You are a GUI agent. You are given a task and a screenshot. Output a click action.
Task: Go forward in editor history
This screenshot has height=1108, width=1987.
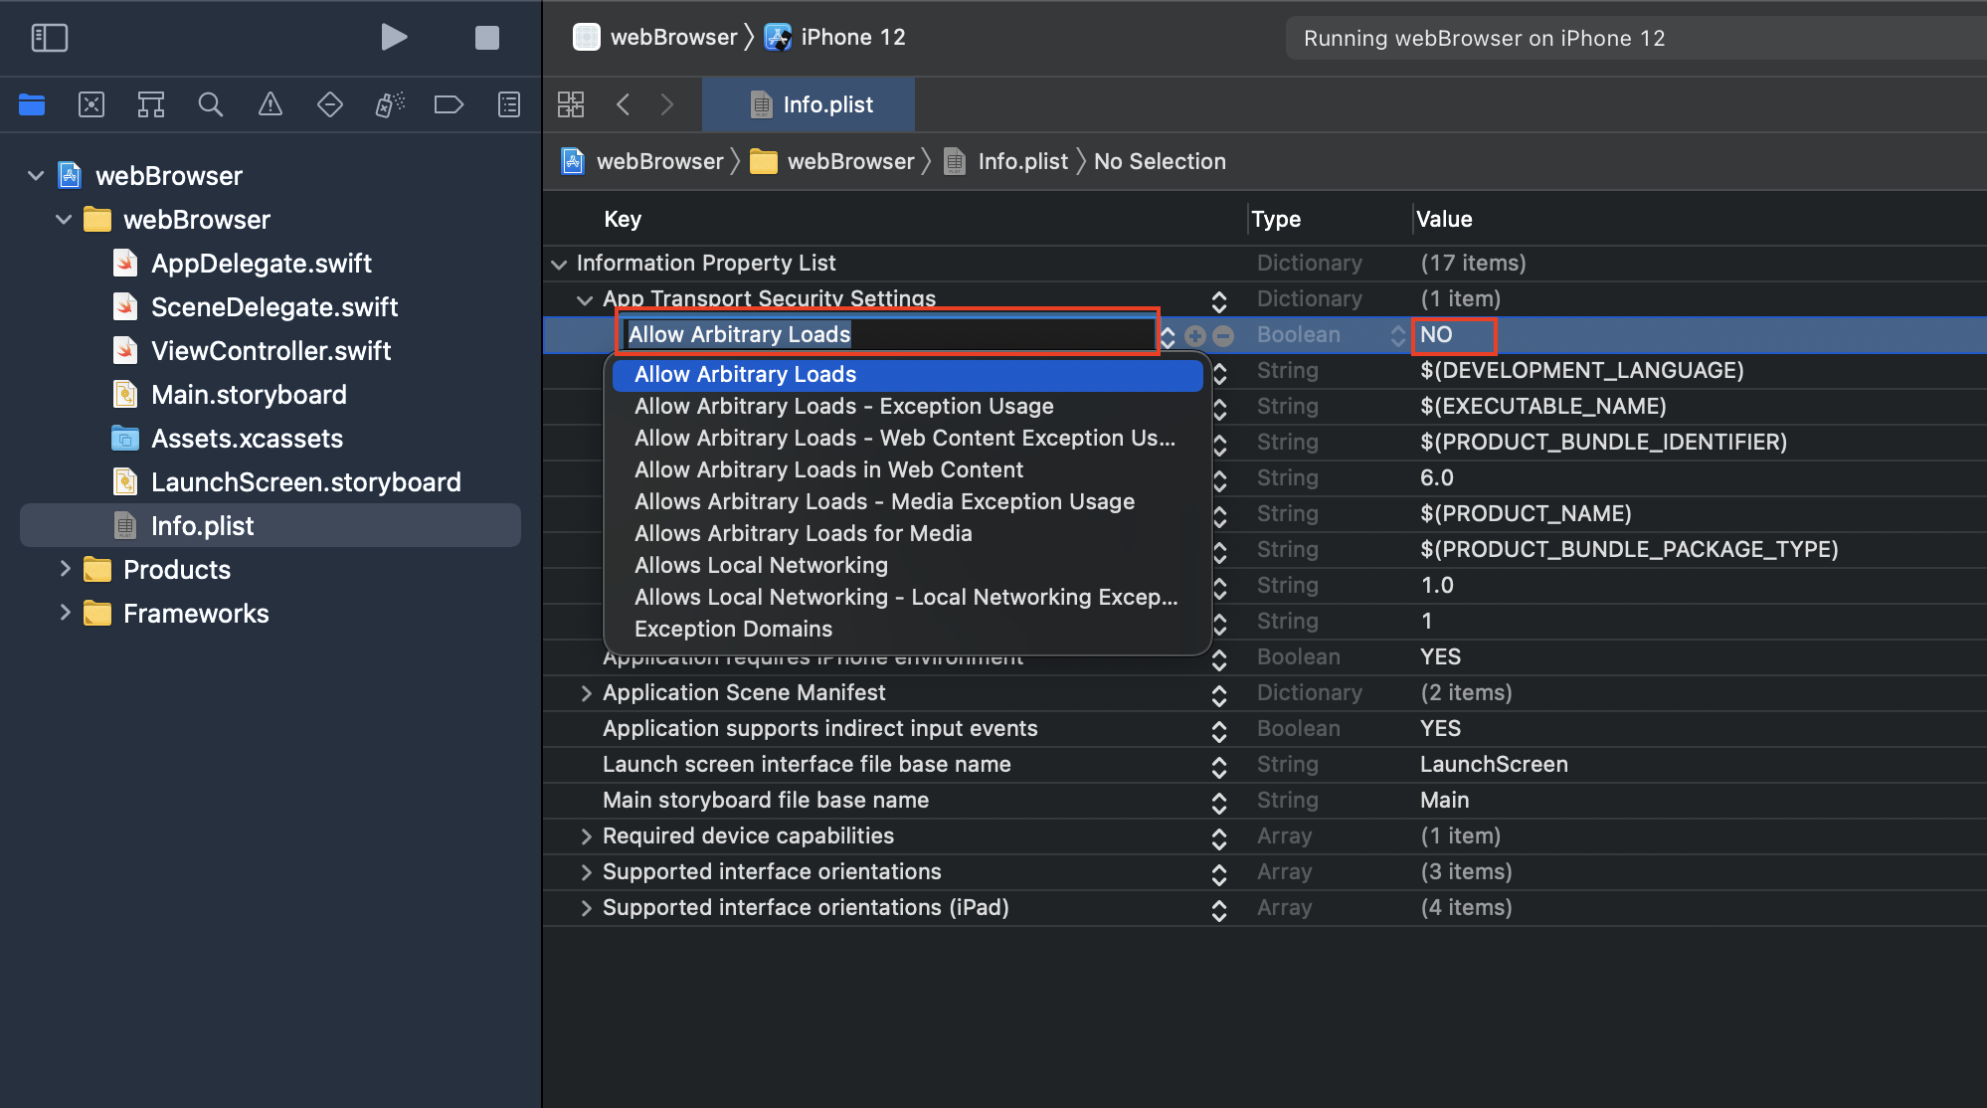point(667,104)
